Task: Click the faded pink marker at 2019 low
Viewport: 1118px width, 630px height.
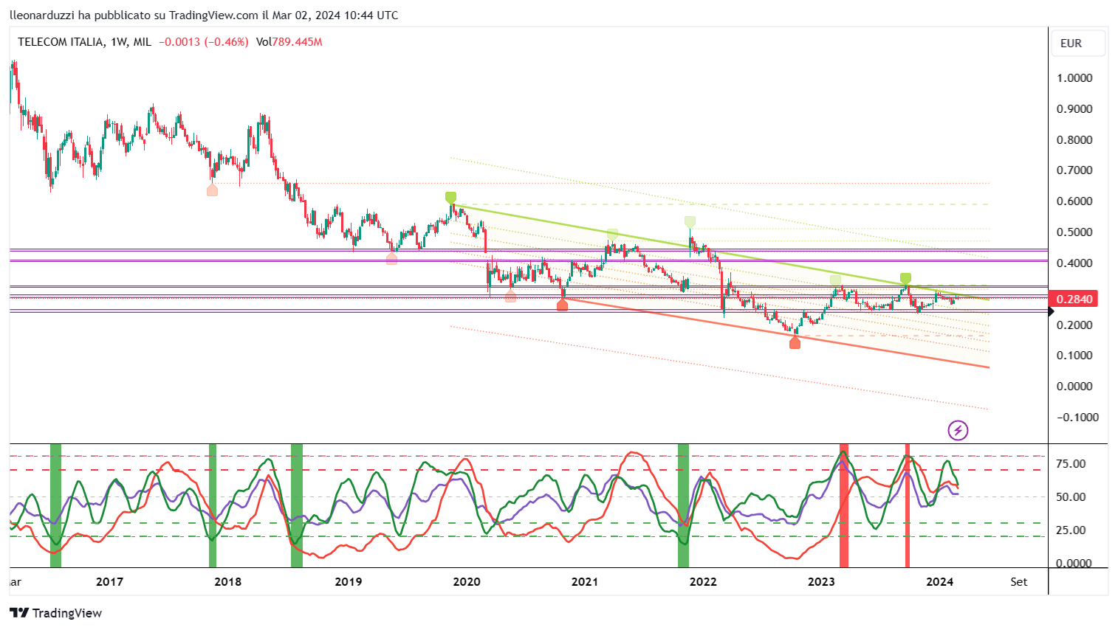Action: pos(391,258)
